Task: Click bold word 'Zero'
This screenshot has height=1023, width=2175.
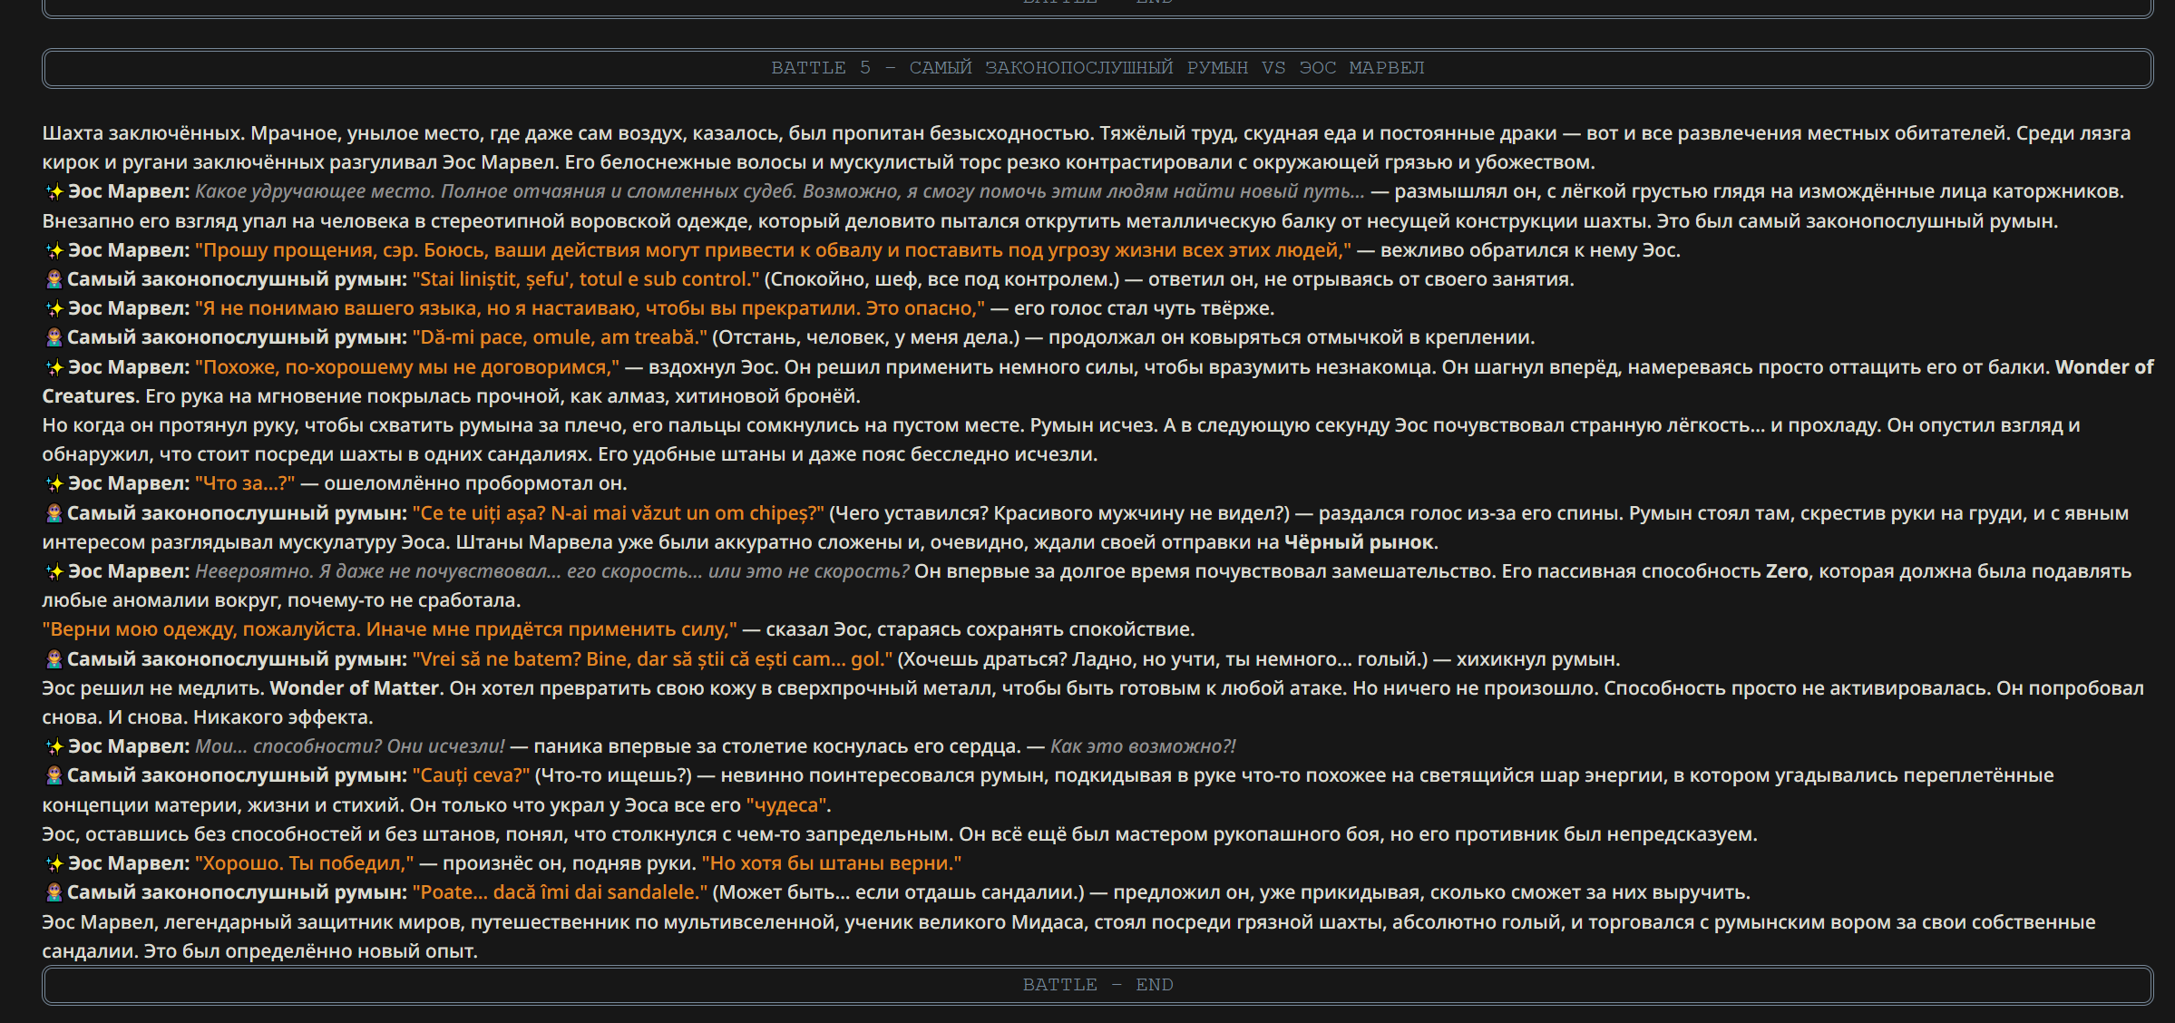Action: (1787, 571)
